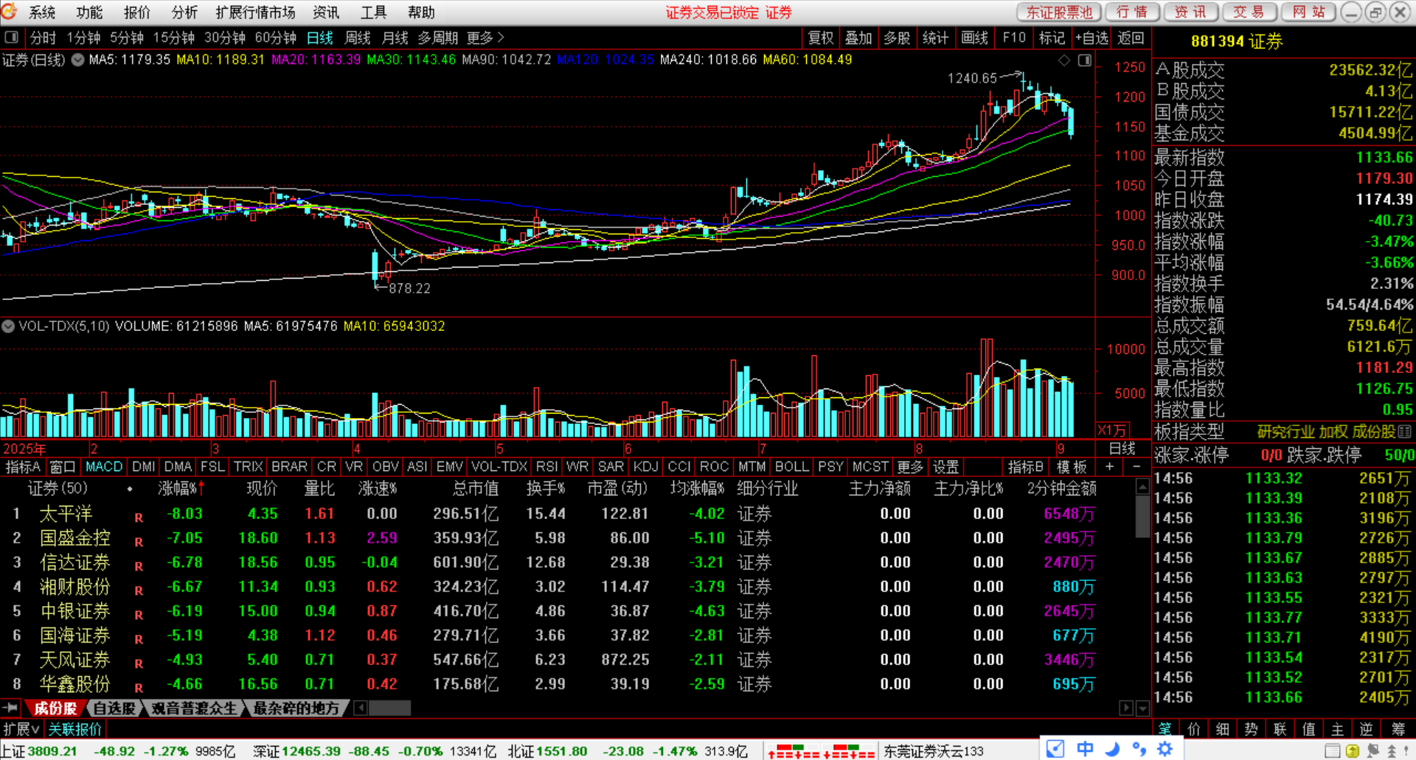Toggle Chinese input mode 中 button

coord(1085,749)
